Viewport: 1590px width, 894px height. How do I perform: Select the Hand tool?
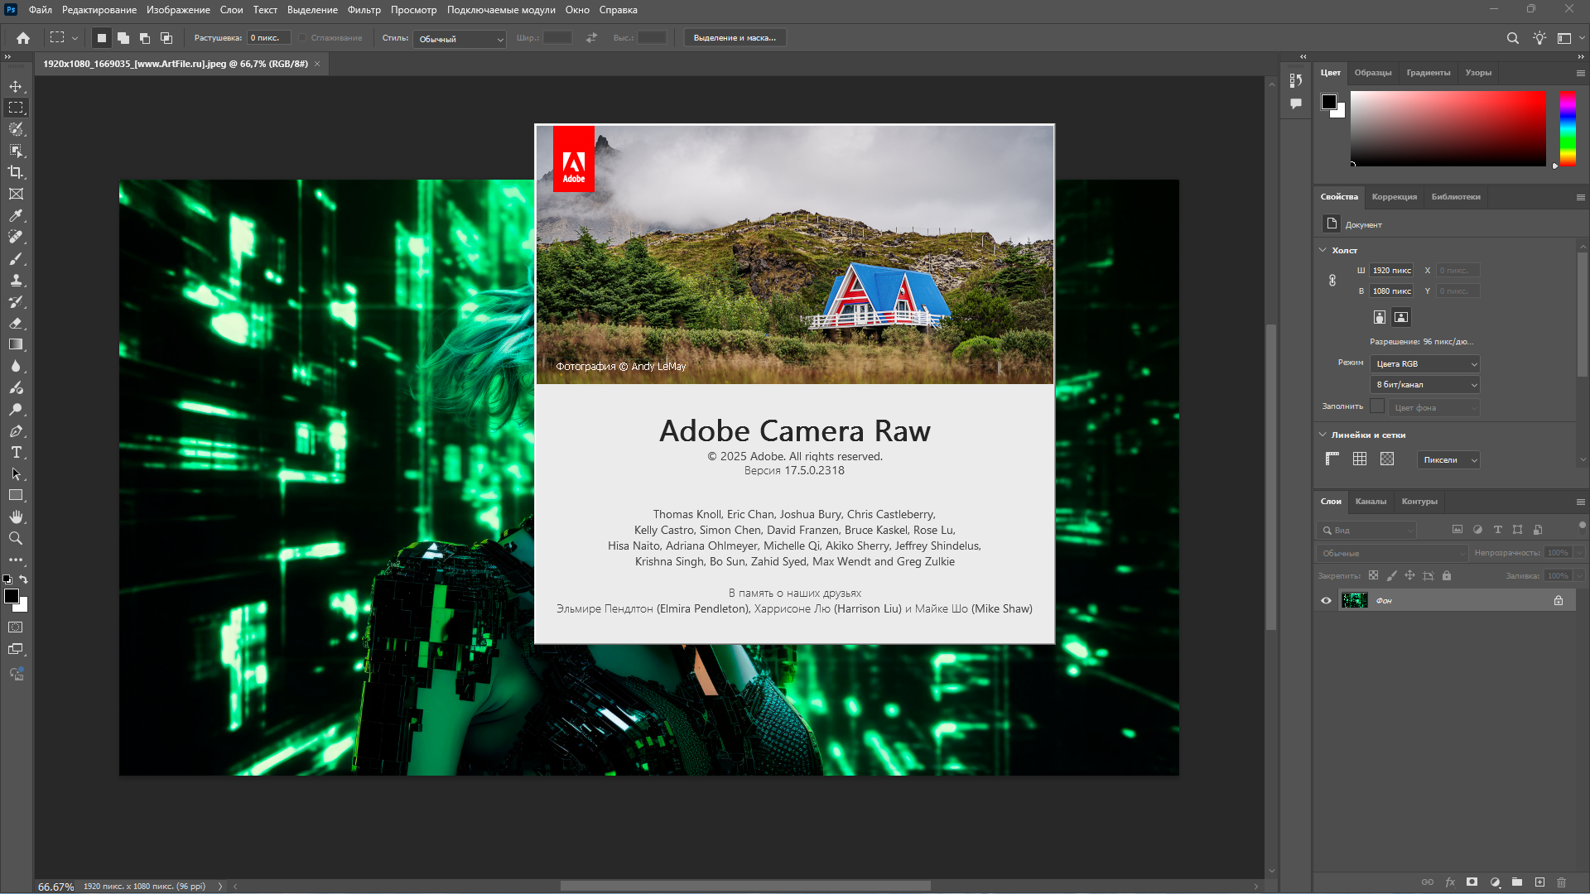point(16,517)
